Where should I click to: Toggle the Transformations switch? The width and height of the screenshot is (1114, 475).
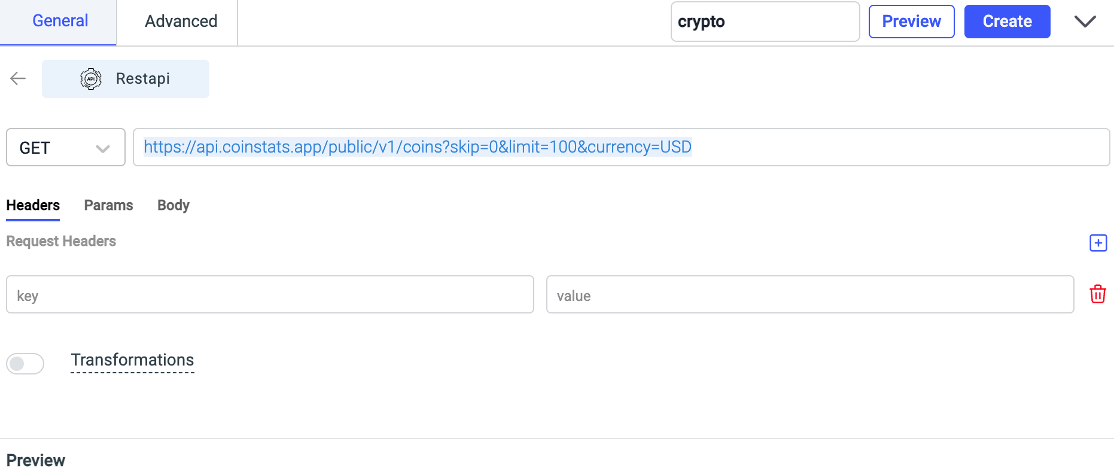25,363
